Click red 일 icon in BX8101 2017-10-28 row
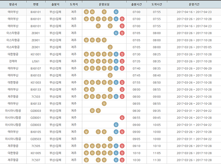This screenshot has height=164, width=221. [122, 19]
